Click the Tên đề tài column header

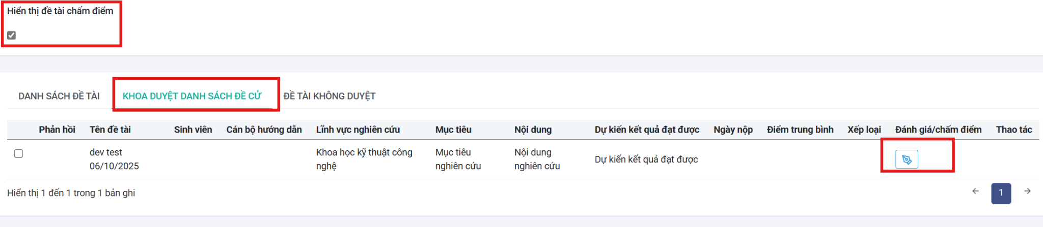coord(110,129)
